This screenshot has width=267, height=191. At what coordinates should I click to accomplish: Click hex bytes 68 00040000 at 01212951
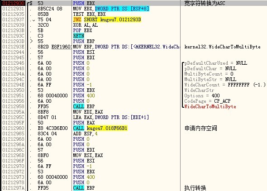tap(52, 95)
